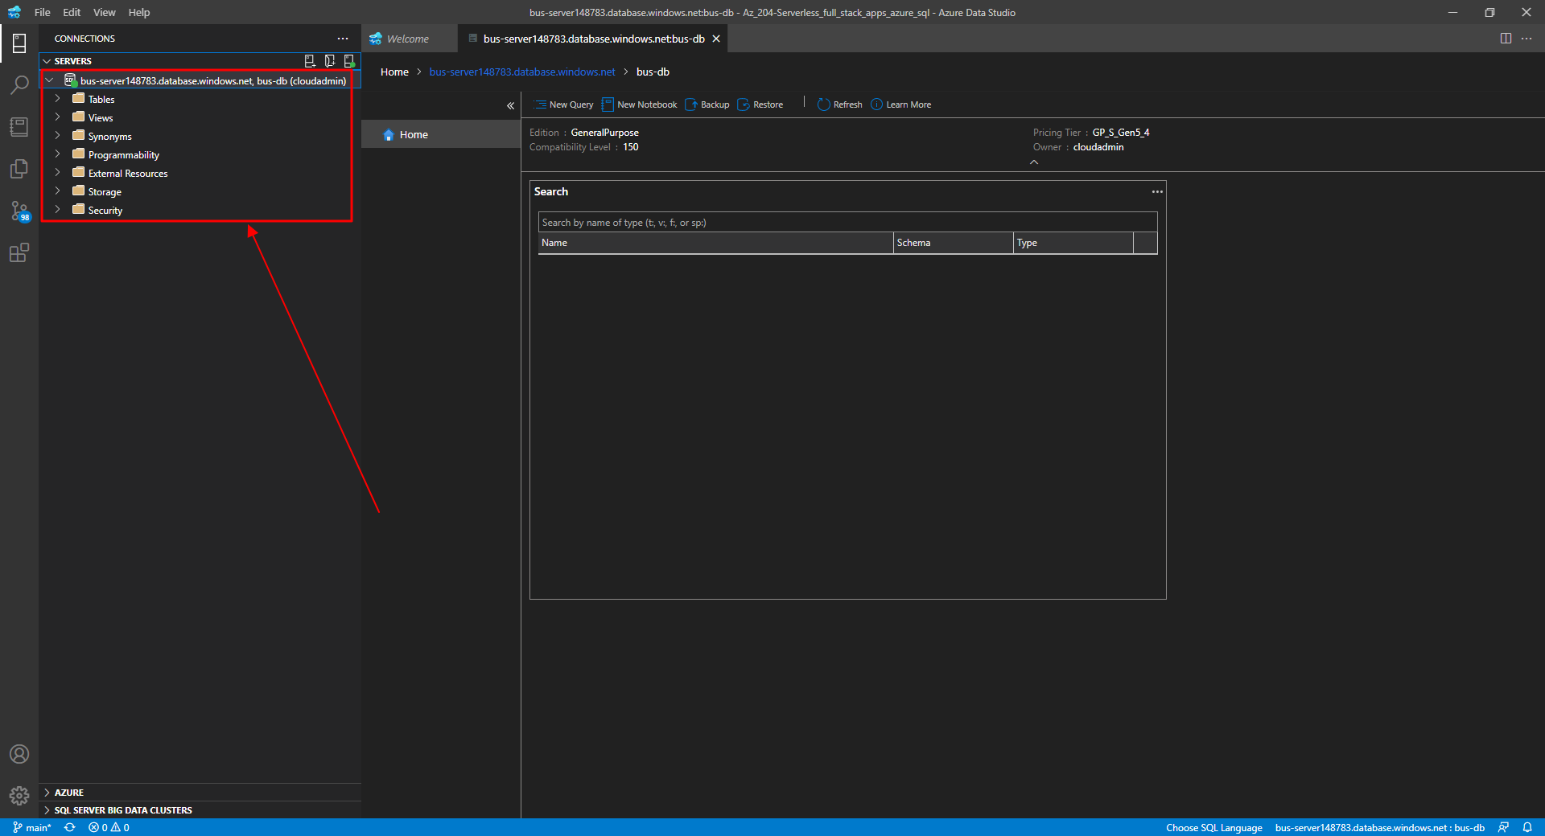Viewport: 1545px width, 836px height.
Task: Sort by the Name column header
Action: click(715, 243)
